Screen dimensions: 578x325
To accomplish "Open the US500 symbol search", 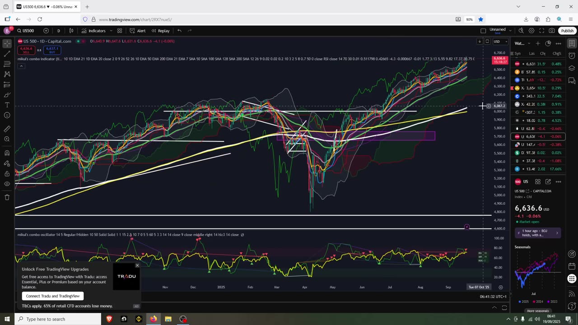I will pos(26,31).
